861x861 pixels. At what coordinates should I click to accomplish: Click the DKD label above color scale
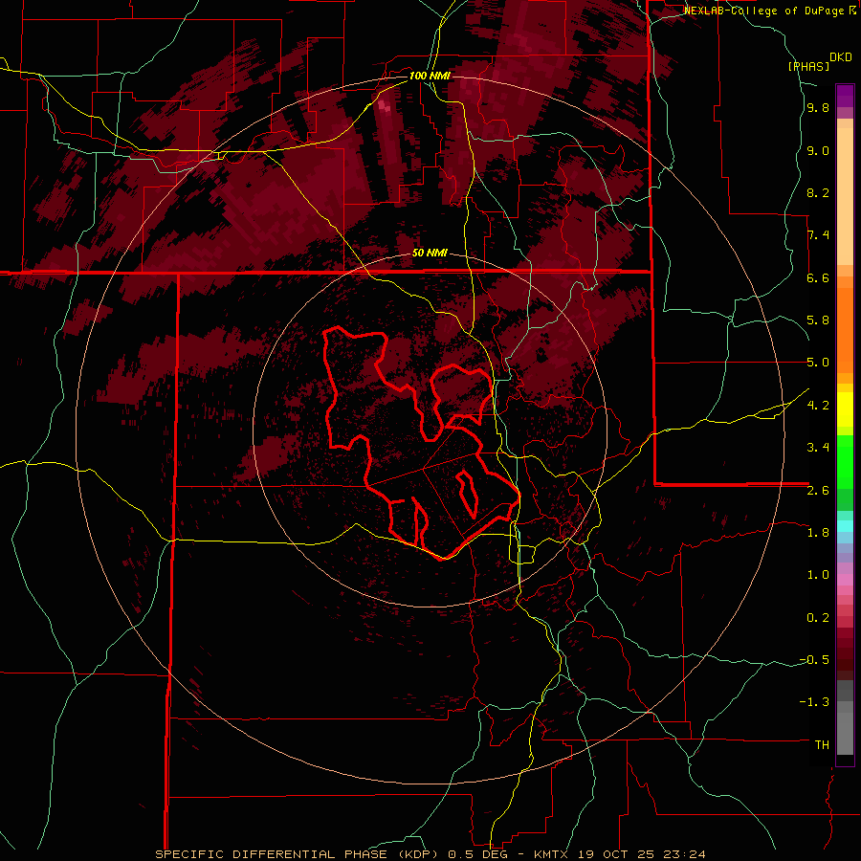click(841, 57)
